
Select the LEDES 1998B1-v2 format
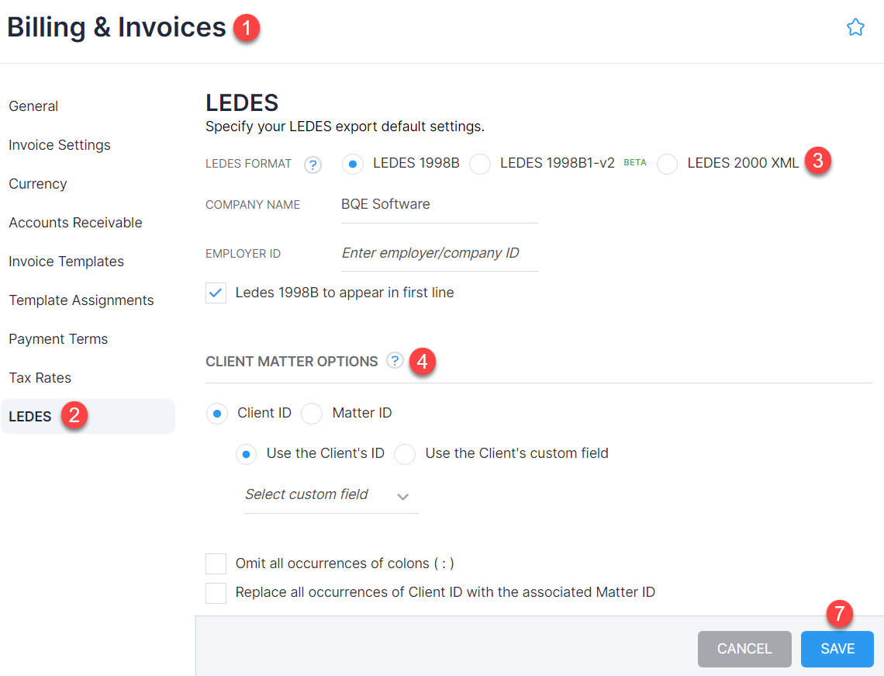point(480,164)
